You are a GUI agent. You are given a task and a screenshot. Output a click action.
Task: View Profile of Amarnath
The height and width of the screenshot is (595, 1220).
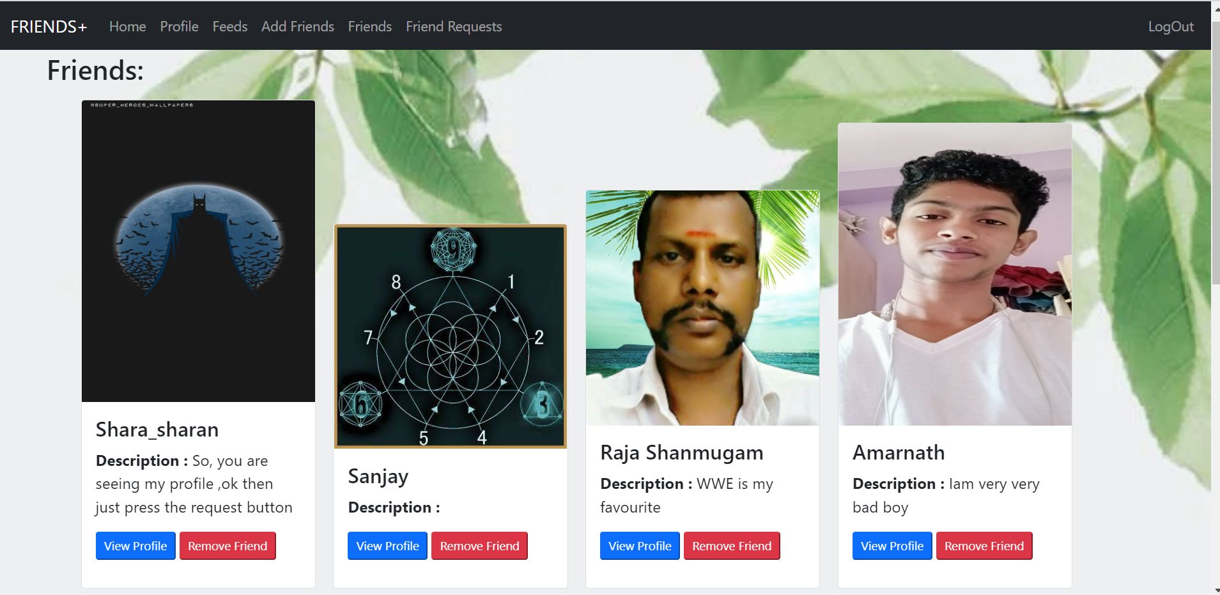(x=892, y=546)
